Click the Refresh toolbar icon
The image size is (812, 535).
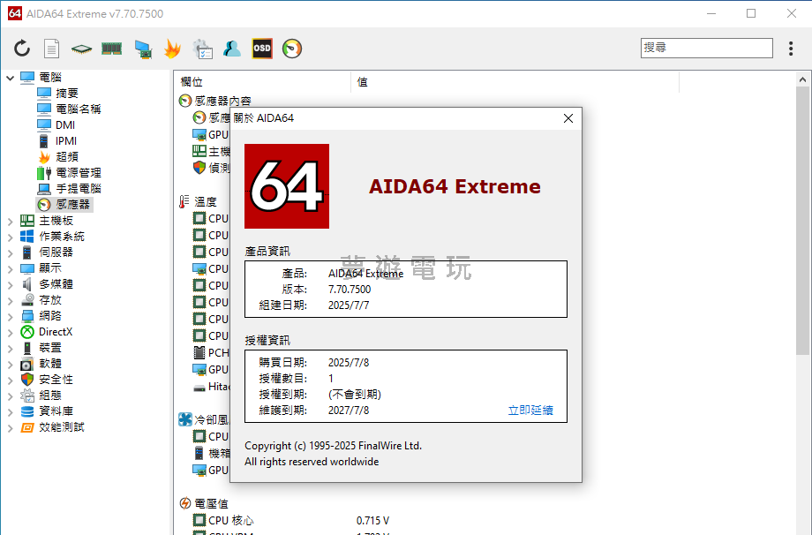pyautogui.click(x=22, y=49)
